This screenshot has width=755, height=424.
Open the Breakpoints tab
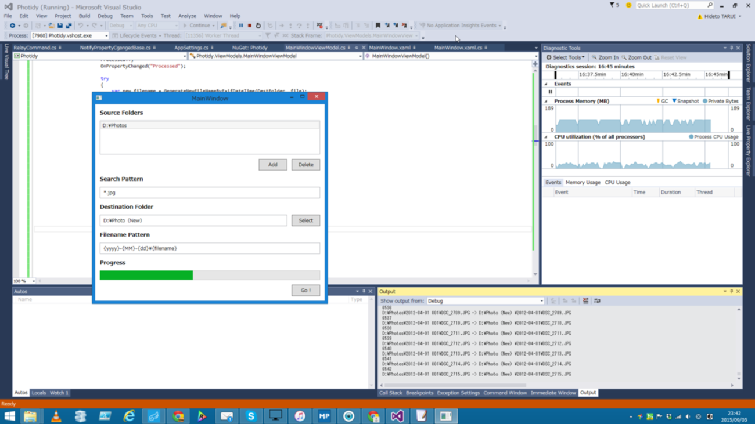[x=420, y=393]
